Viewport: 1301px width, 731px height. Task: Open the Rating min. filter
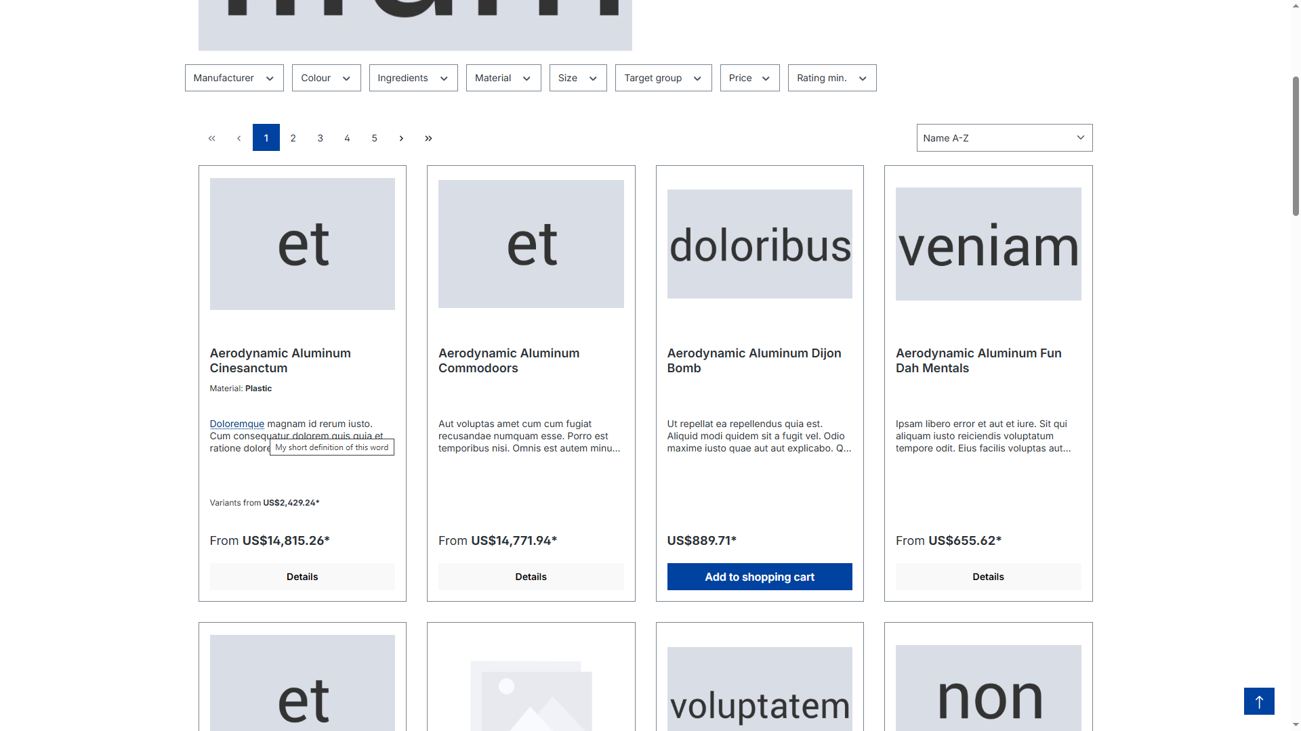pyautogui.click(x=831, y=78)
